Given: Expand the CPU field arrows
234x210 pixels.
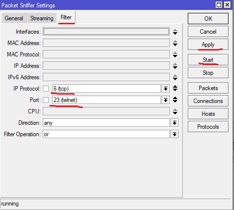Looking at the screenshot, I should tap(175, 111).
